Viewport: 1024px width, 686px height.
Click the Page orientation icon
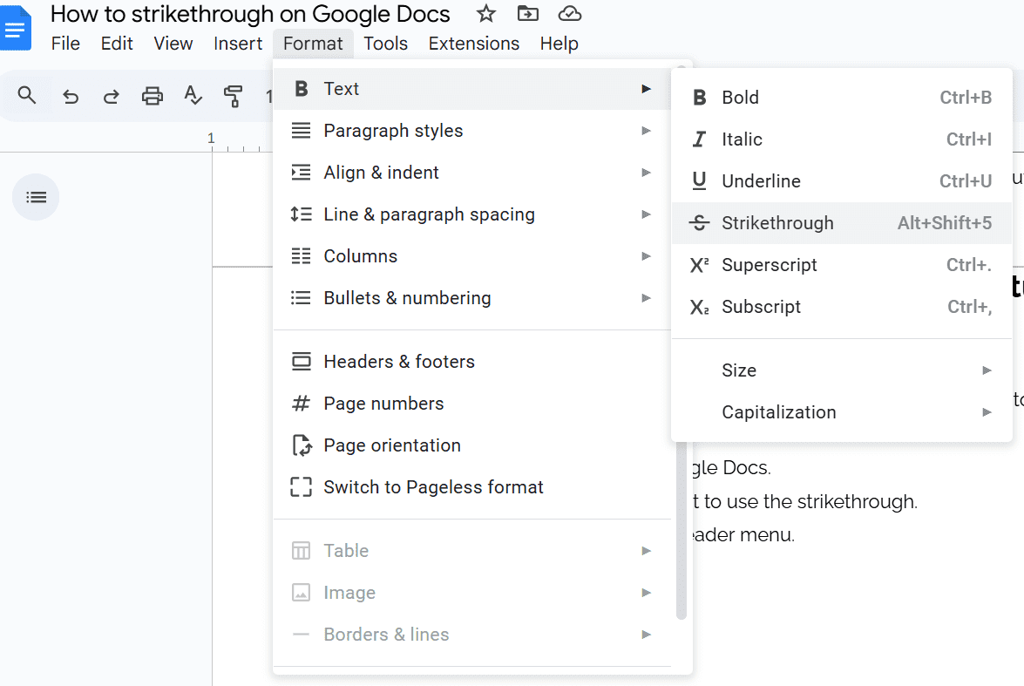tap(301, 445)
